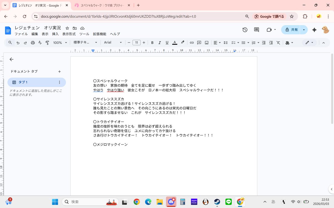Add a new document tab
This screenshot has height=208, width=334.
[x=59, y=72]
